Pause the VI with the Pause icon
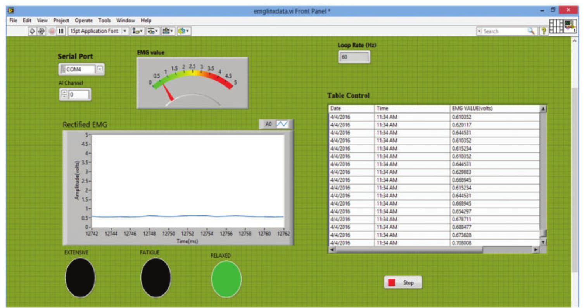Viewport: 584px width, 308px height. tap(61, 31)
